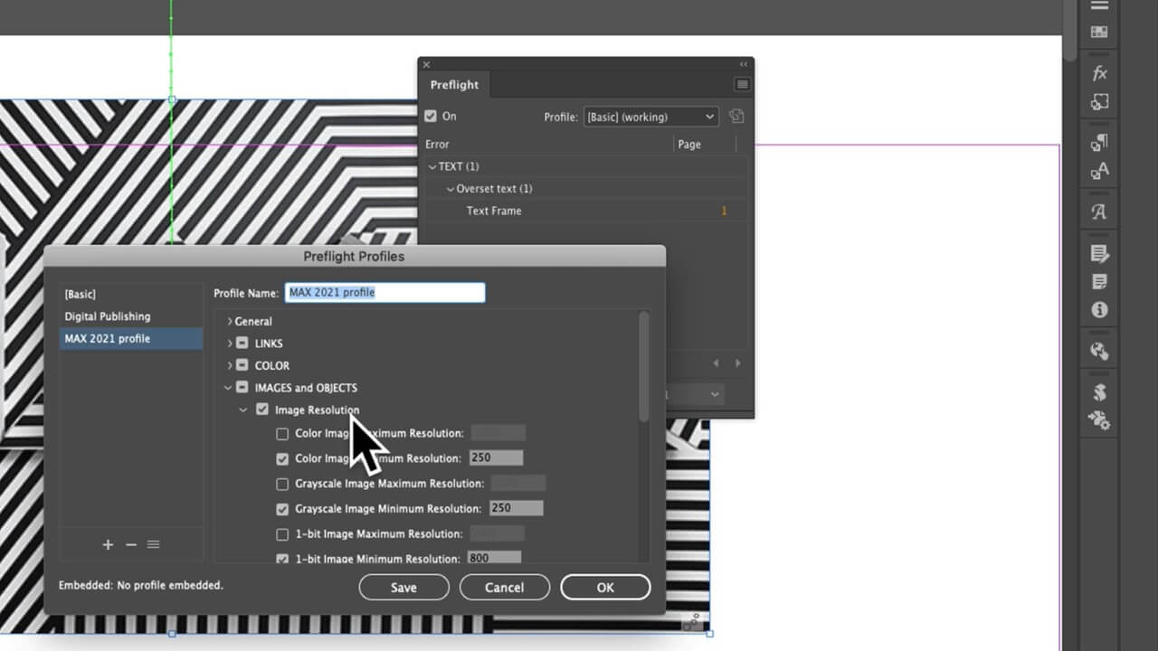Click the Preflight Profiles settings scrollbar
This screenshot has width=1158, height=651.
tap(644, 366)
